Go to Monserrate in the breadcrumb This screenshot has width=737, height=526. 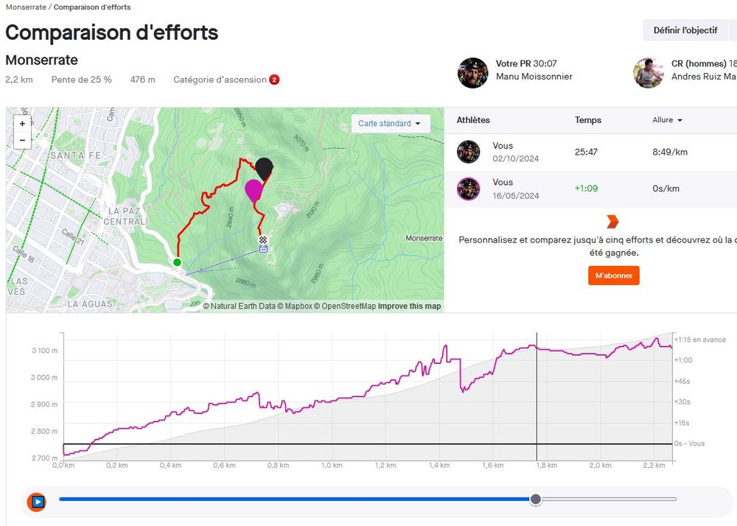(x=25, y=7)
